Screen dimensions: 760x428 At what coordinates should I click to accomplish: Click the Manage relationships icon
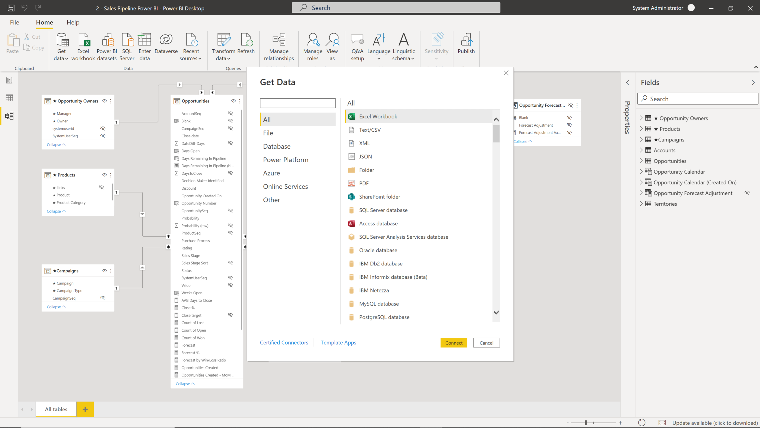tap(278, 46)
